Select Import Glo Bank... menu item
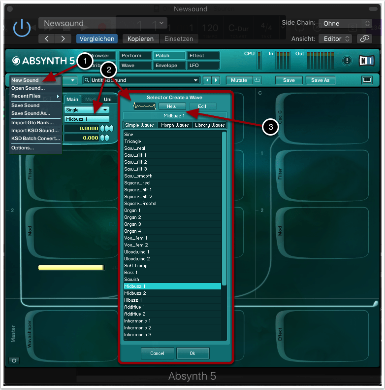The height and width of the screenshot is (390, 385). [35, 123]
